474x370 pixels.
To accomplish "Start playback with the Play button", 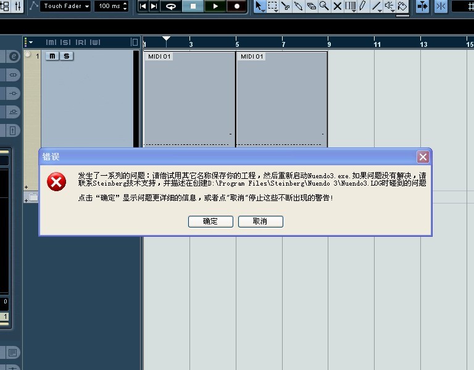I will pos(215,6).
